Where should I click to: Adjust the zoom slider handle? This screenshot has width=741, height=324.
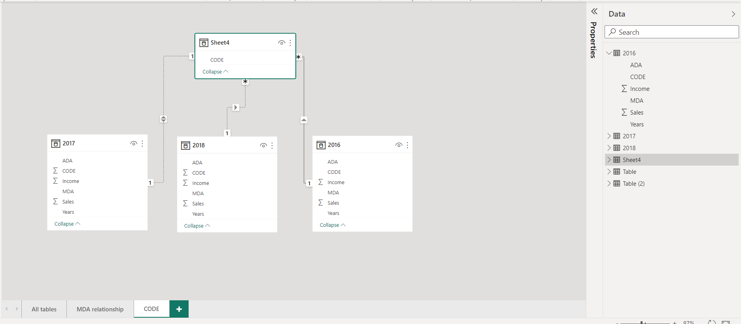click(x=641, y=322)
